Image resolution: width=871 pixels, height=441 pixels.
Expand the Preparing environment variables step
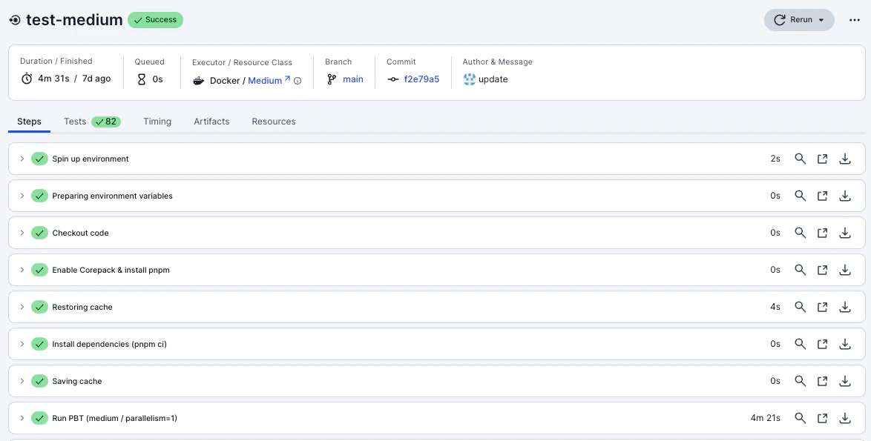pos(22,196)
